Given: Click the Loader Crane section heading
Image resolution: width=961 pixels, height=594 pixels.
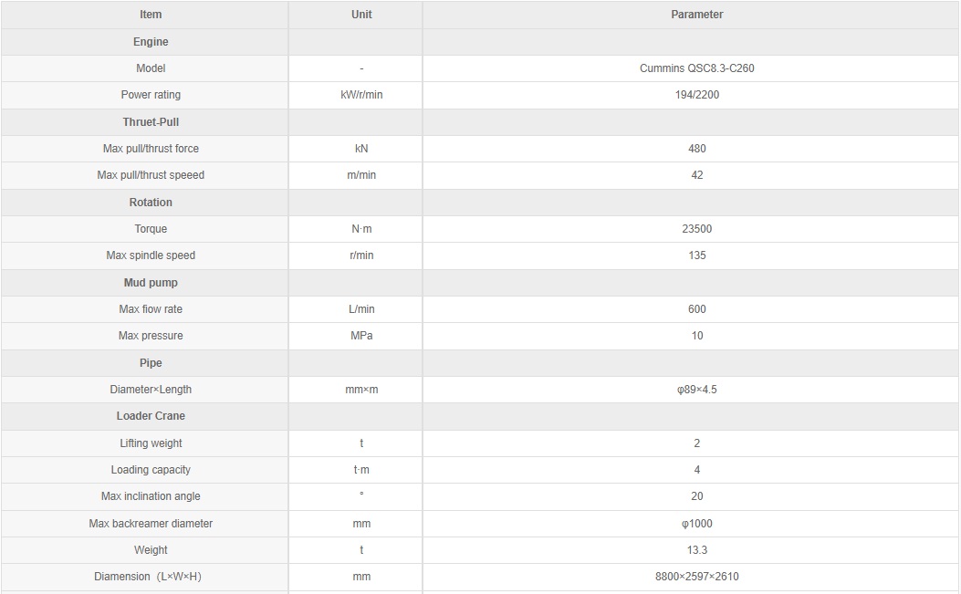Looking at the screenshot, I should [x=151, y=415].
